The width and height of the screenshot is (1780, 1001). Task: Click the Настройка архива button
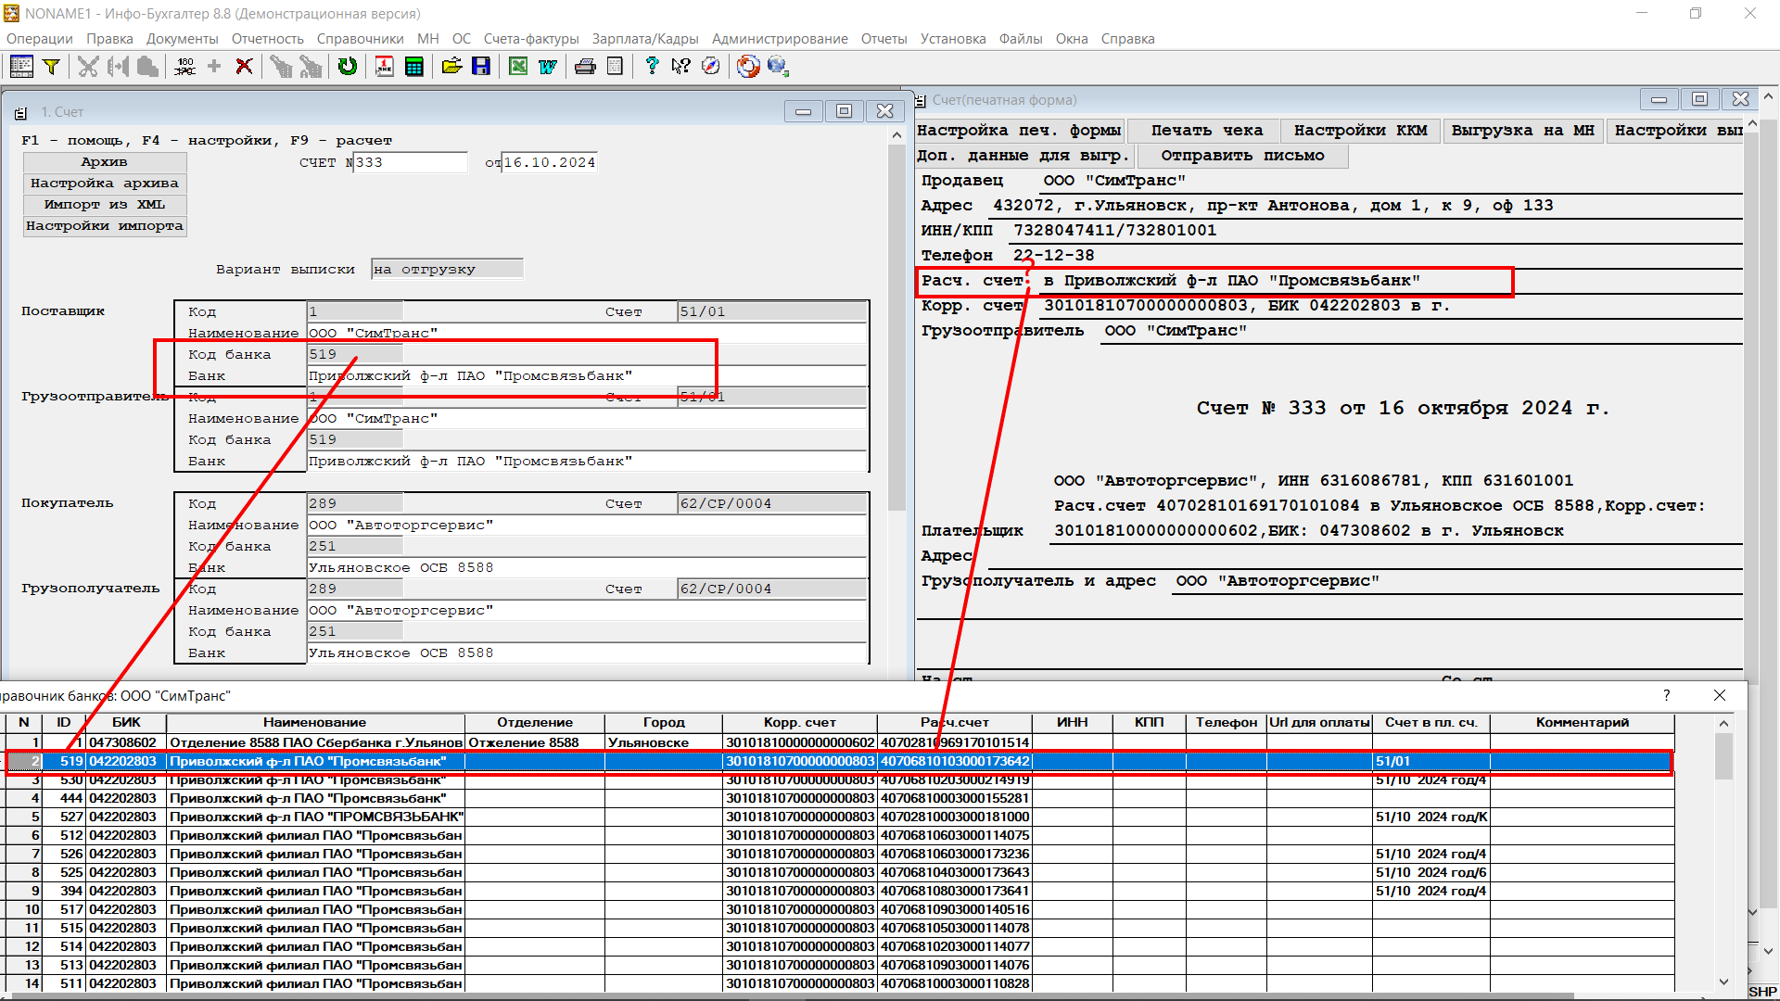coord(104,184)
